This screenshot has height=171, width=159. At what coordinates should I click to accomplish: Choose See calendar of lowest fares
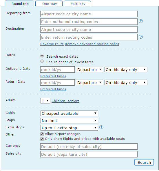click(42, 61)
